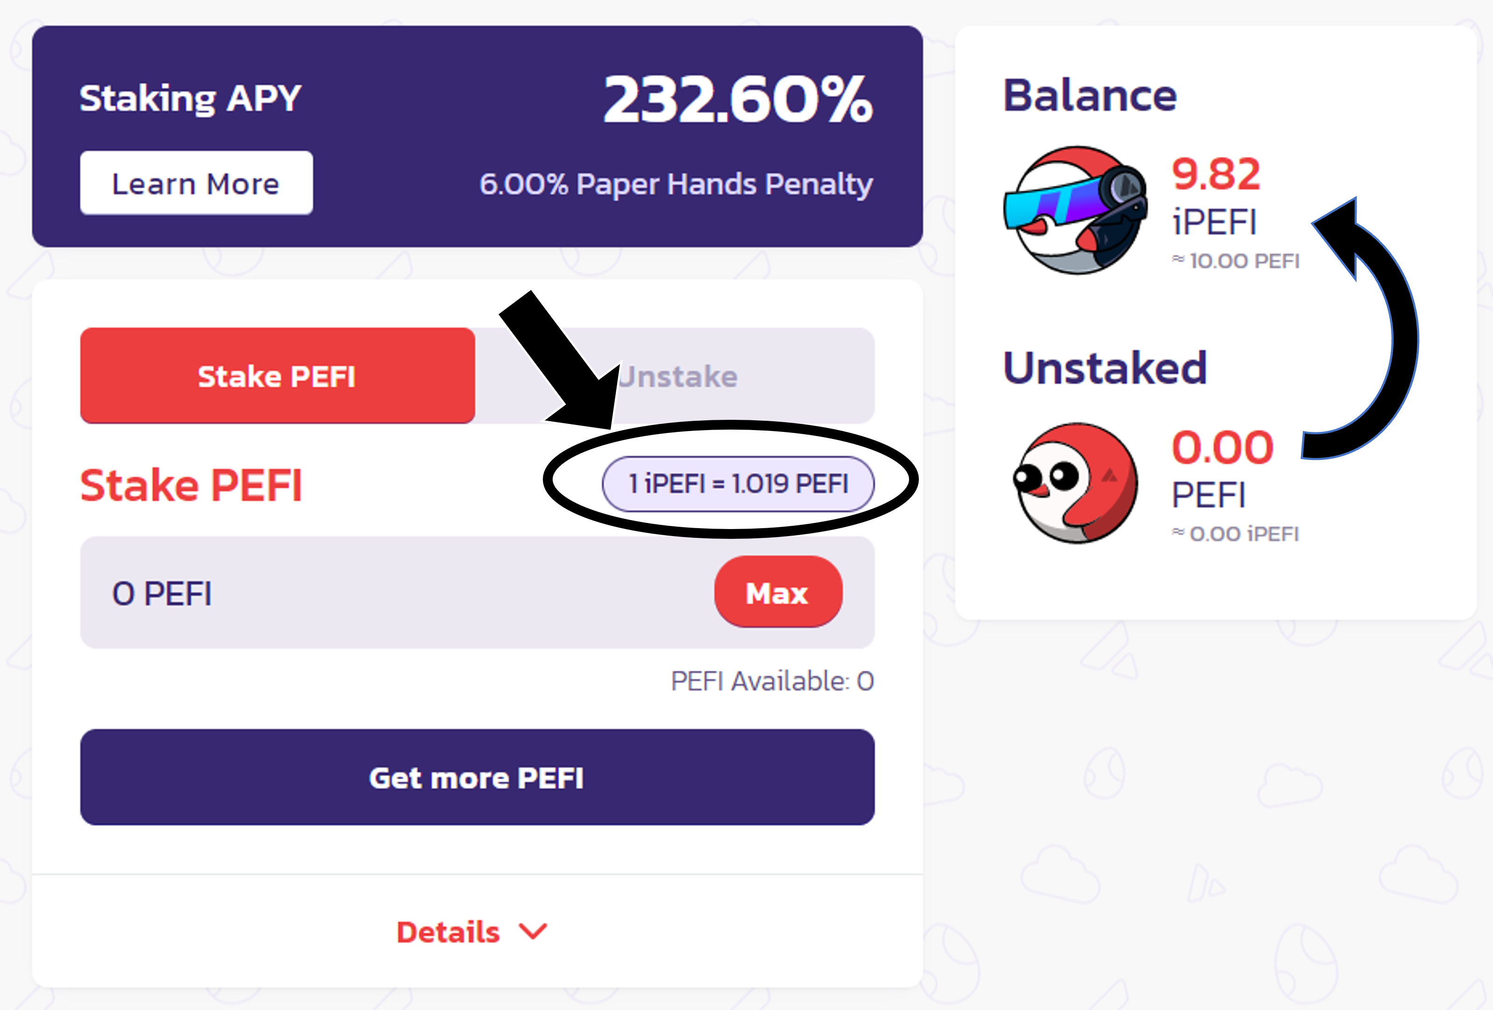Click the 0 PEFI amount input field
This screenshot has width=1493, height=1010.
[x=477, y=593]
